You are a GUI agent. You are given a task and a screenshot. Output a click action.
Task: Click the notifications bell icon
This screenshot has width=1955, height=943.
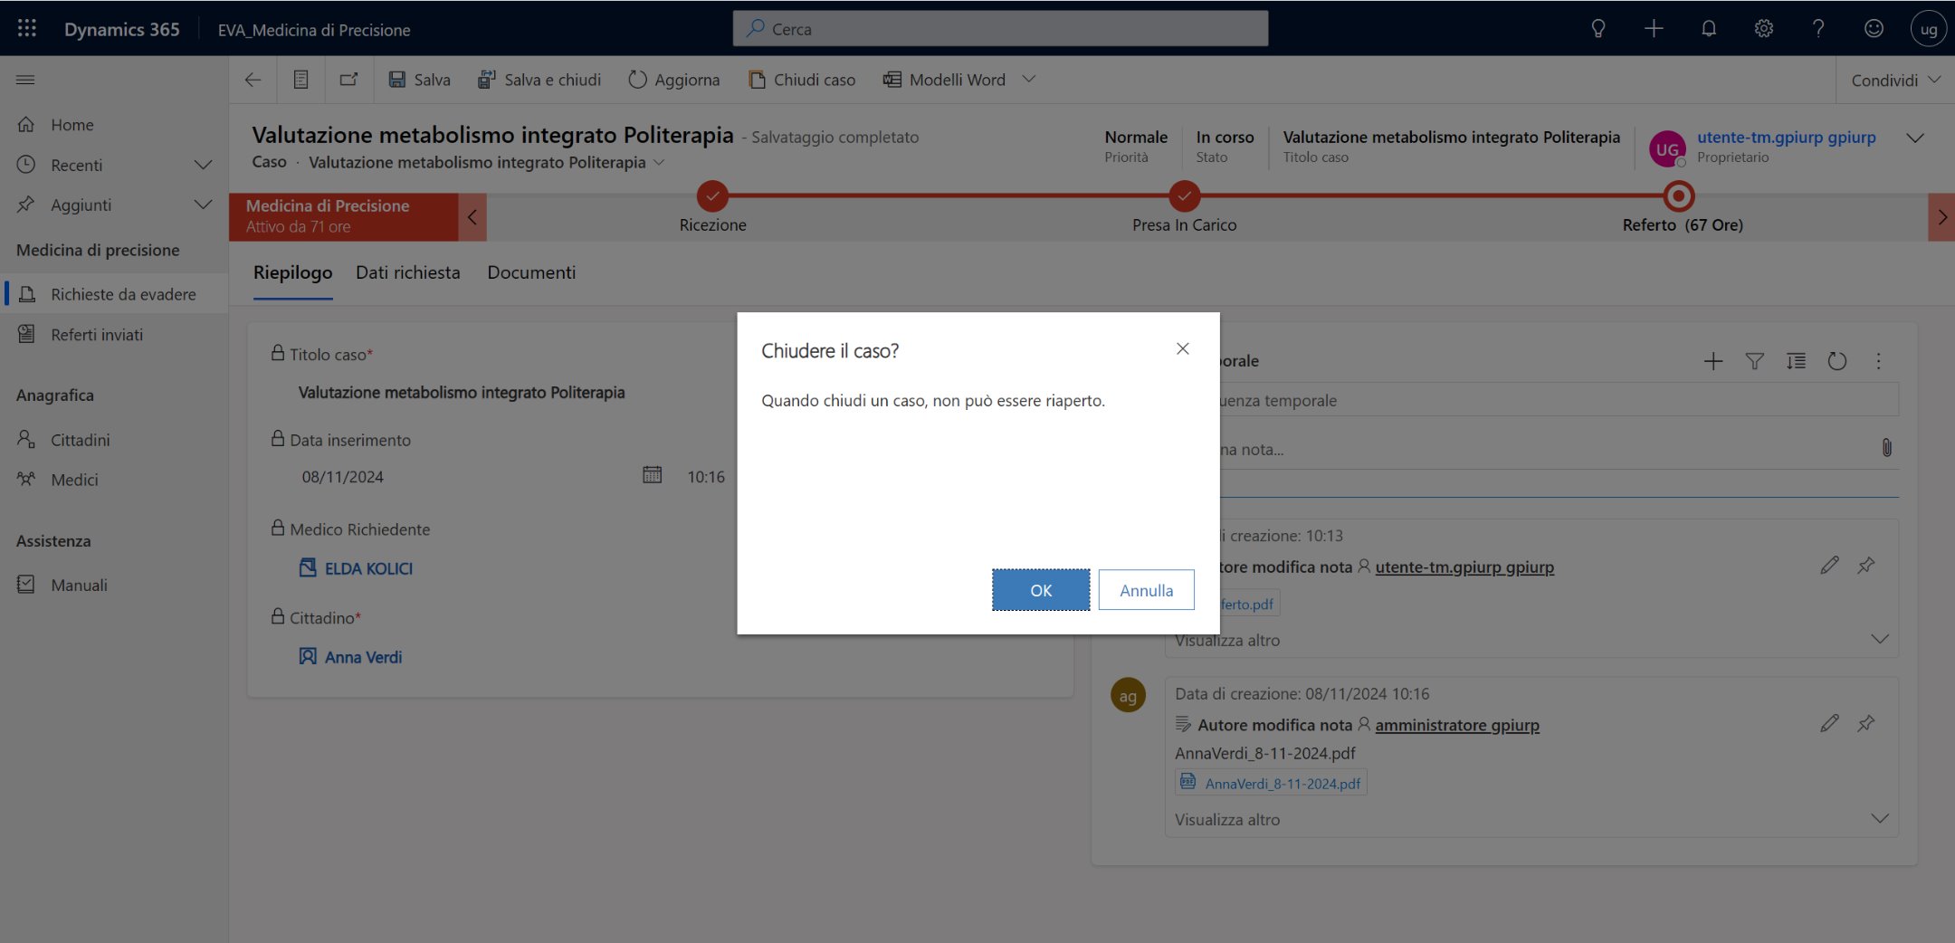[x=1708, y=29]
